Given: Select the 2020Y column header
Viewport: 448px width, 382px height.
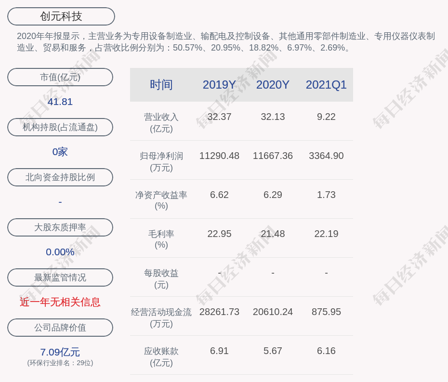Looking at the screenshot, I should pos(273,85).
